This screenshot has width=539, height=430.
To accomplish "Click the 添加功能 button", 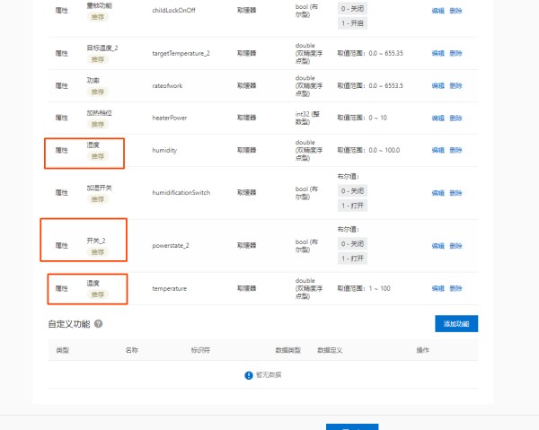I will click(455, 323).
